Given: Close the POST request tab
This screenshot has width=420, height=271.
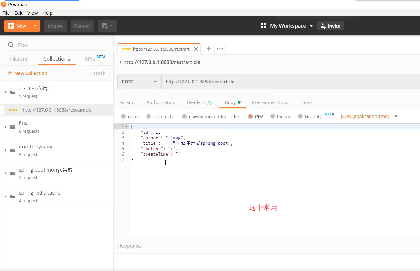Looking at the screenshot, I should click(x=196, y=49).
